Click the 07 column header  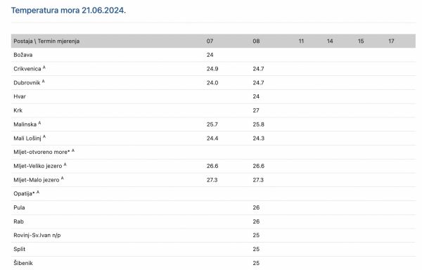[x=210, y=41]
